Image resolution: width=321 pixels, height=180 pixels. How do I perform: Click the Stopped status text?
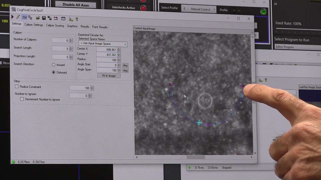(227, 168)
